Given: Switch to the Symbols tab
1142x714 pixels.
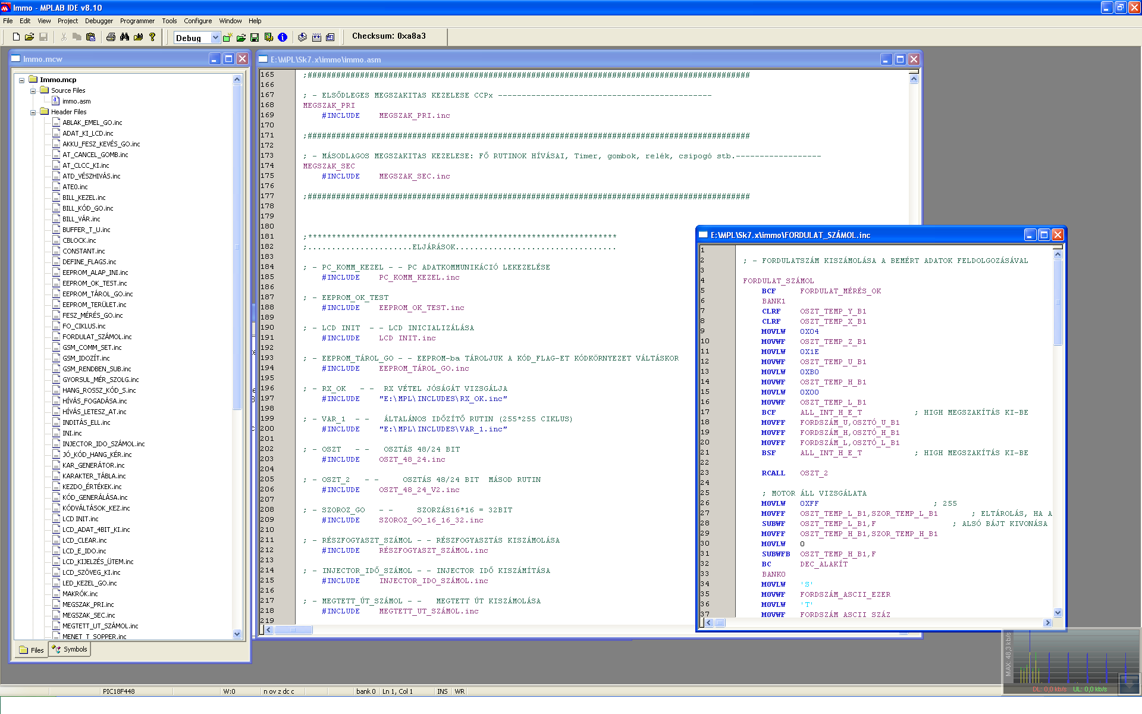Looking at the screenshot, I should [x=70, y=649].
